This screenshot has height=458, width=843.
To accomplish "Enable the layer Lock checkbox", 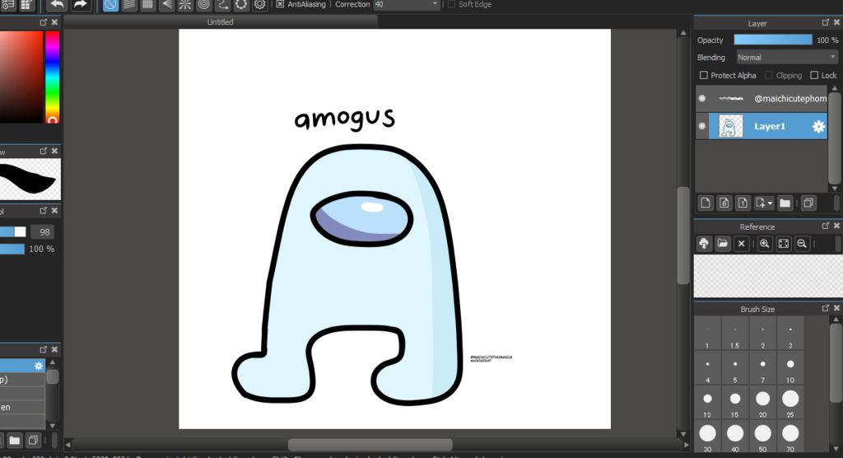I will coord(814,75).
